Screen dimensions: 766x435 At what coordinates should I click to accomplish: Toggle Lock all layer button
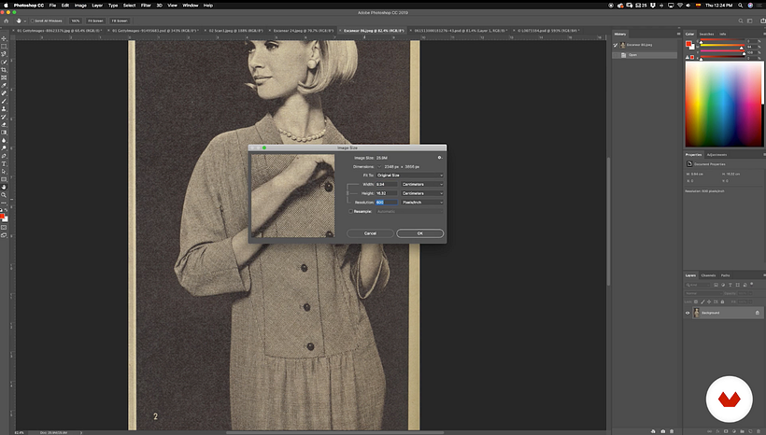point(722,302)
